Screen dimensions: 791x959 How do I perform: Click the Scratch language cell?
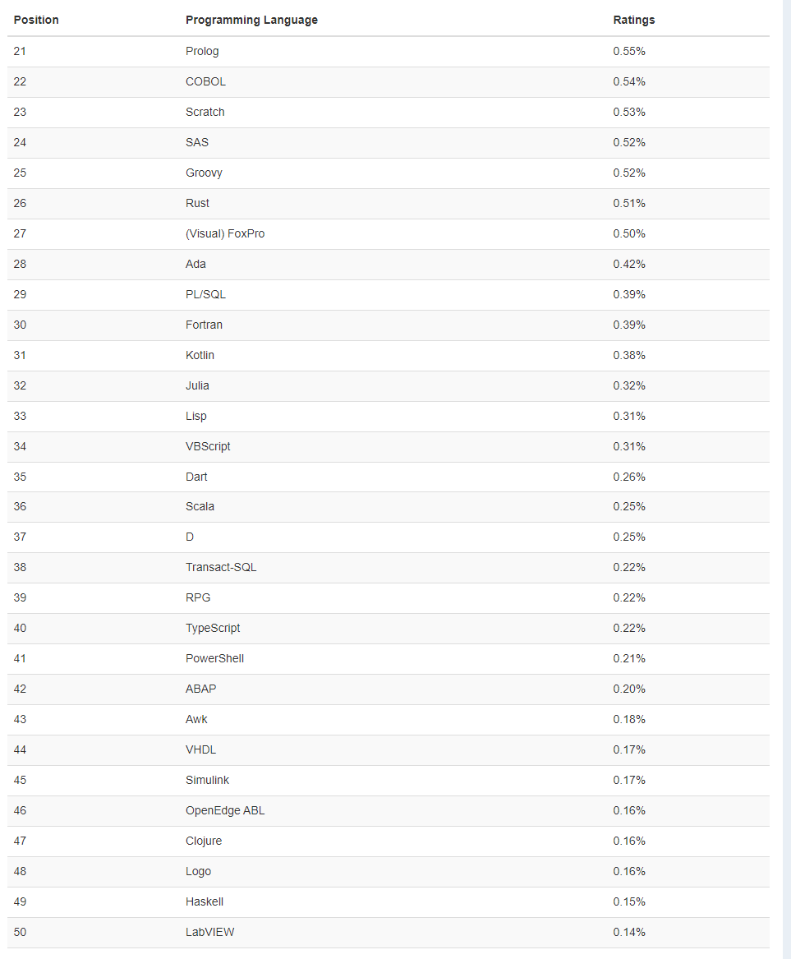pyautogui.click(x=205, y=112)
